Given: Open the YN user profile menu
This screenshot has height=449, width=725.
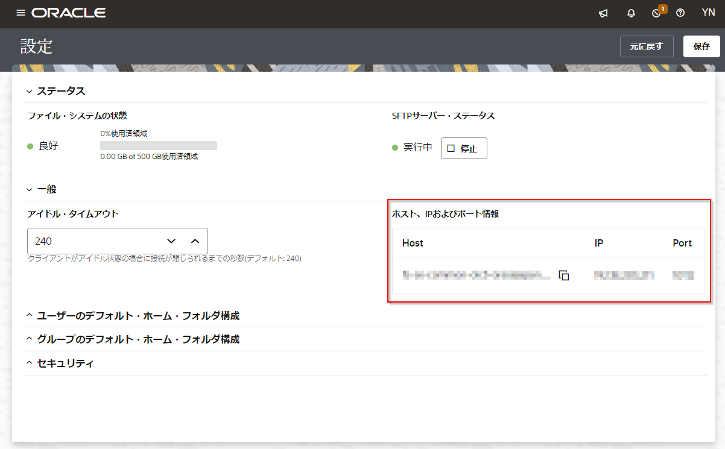Looking at the screenshot, I should tap(708, 13).
